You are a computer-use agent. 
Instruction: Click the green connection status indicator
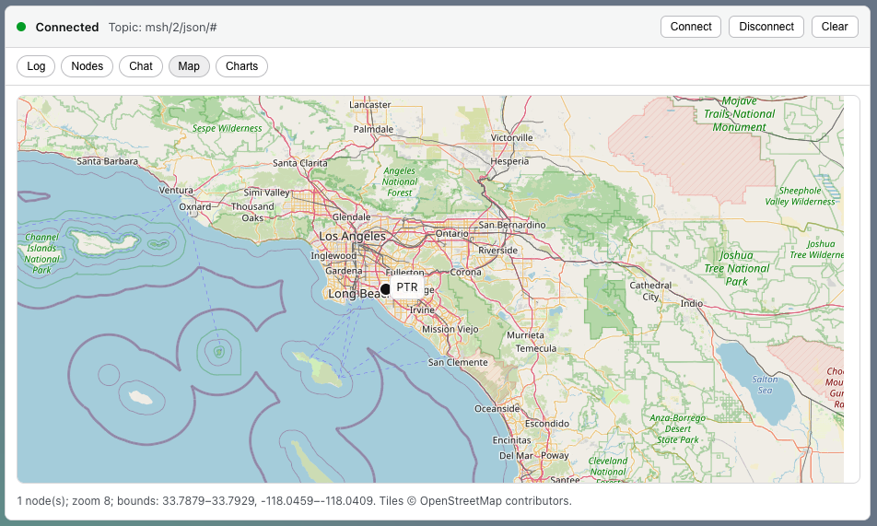21,27
